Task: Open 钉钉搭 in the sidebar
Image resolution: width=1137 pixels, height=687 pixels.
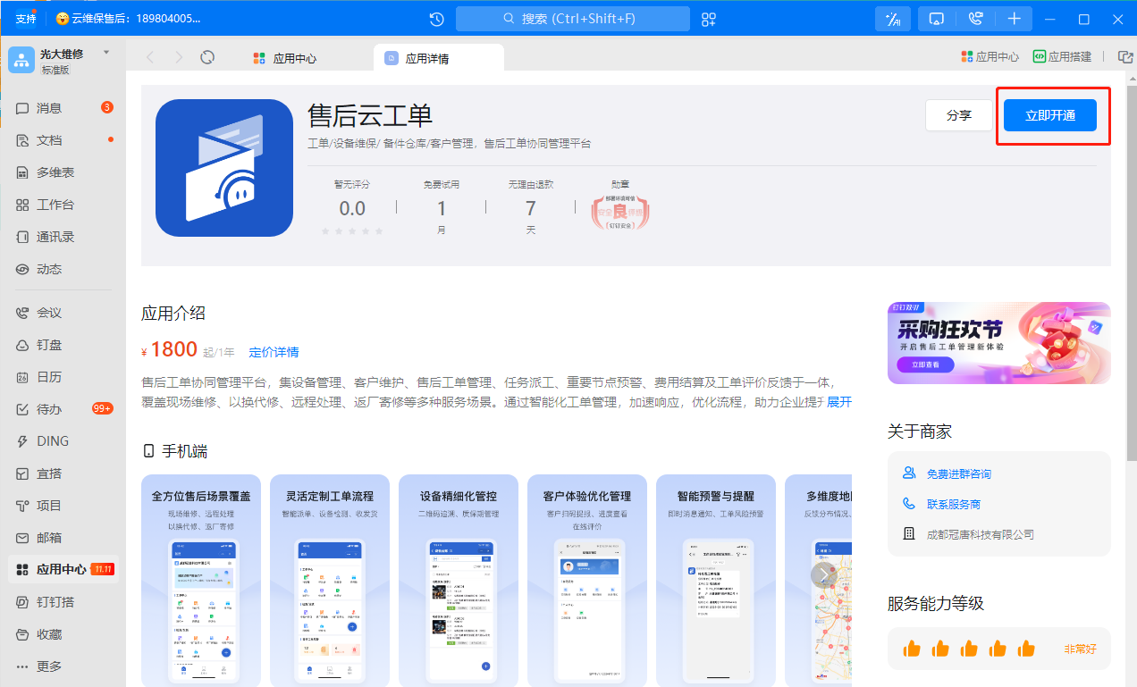Action: pos(63,602)
